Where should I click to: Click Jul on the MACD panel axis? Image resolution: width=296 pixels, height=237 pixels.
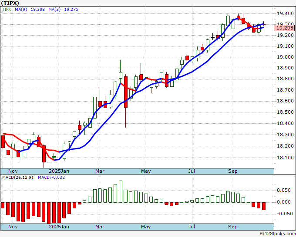pos(192,227)
